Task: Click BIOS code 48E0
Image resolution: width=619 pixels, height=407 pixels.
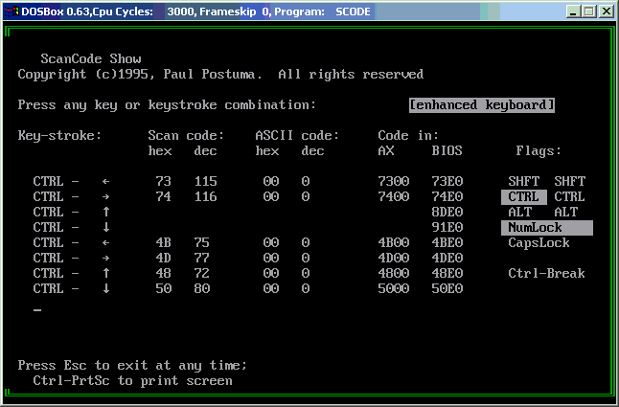Action: [x=447, y=273]
